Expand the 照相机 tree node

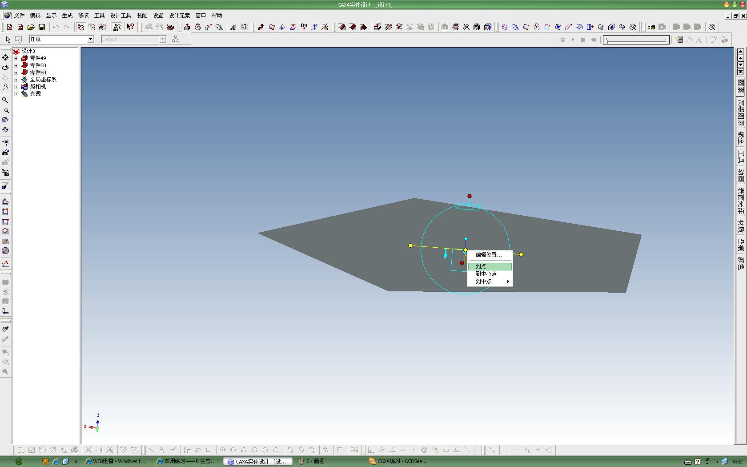point(16,87)
